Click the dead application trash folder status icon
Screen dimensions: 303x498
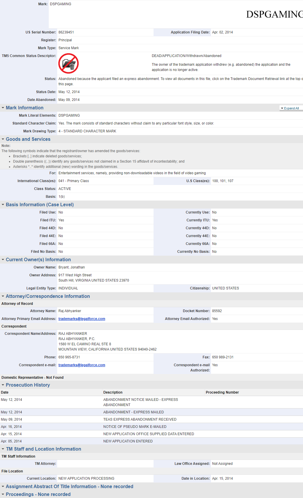(x=68, y=63)
